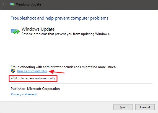Dismiss the troubleshooter with Cancel
The height and width of the screenshot is (113, 158).
pos(145,107)
